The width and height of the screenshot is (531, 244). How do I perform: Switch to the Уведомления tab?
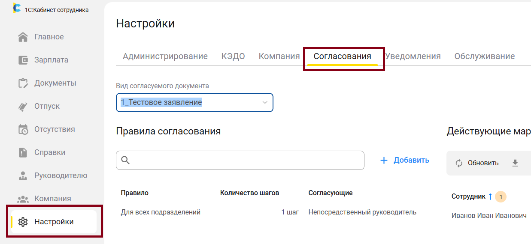413,57
